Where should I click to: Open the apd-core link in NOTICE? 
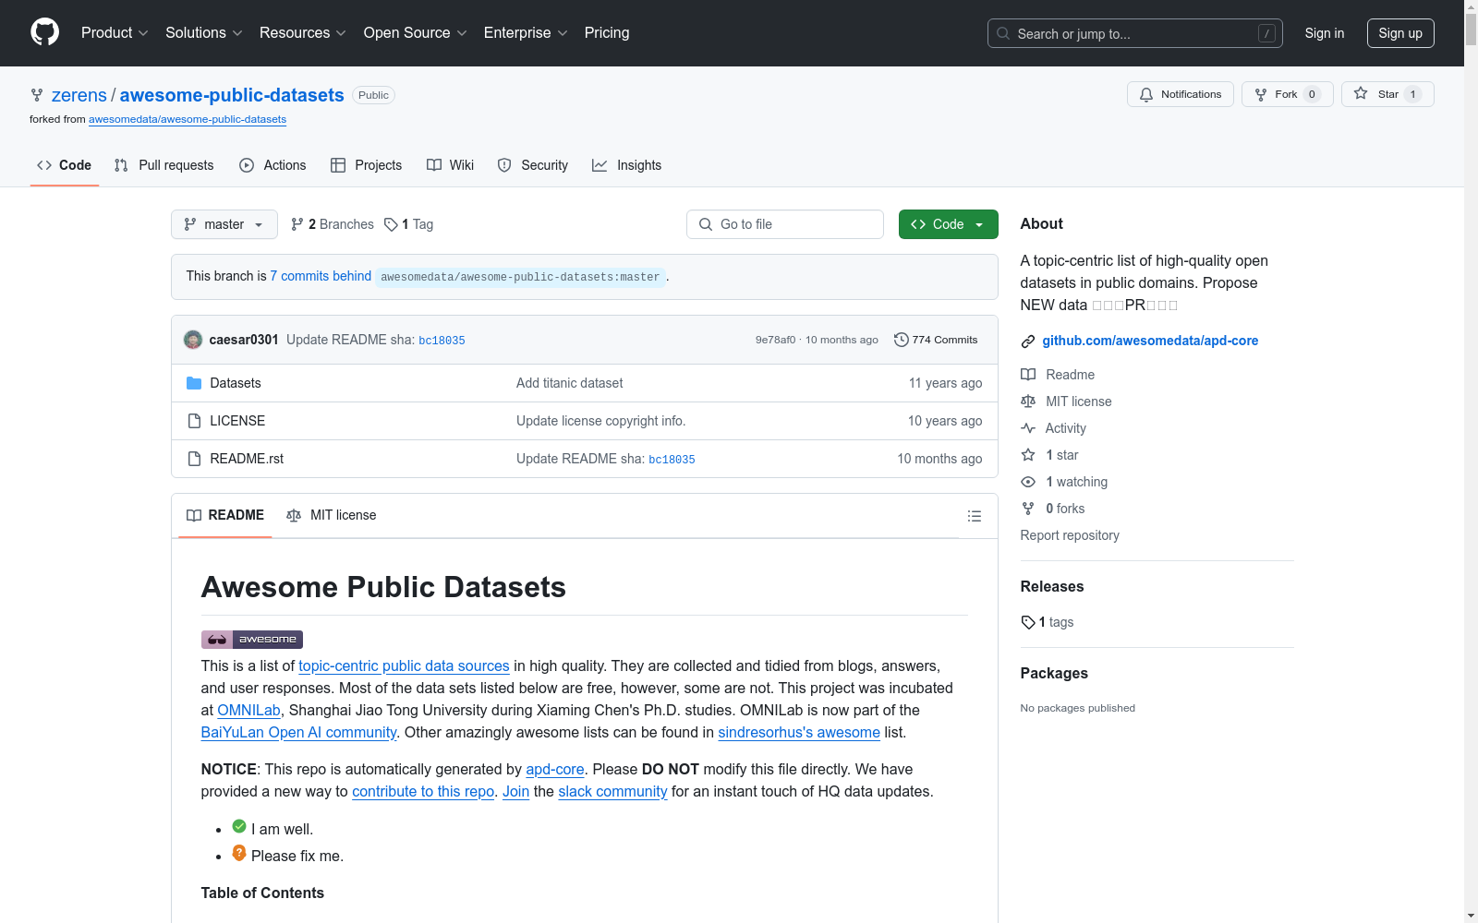tap(555, 769)
